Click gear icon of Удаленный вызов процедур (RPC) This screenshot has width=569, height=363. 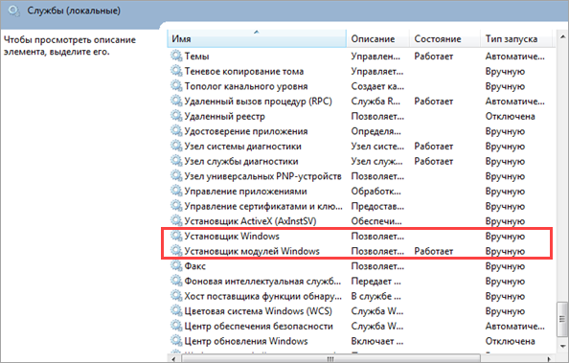(176, 101)
